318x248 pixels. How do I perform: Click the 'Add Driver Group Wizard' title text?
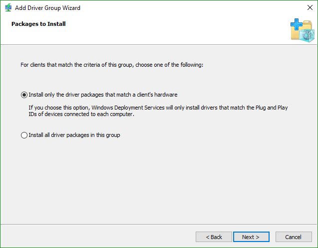click(x=47, y=7)
